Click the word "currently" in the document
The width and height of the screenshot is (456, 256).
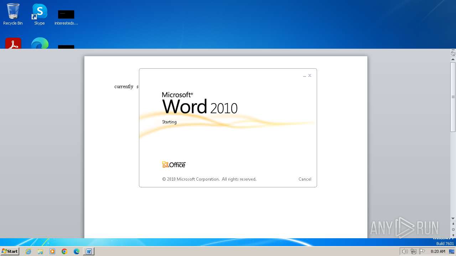coord(124,87)
